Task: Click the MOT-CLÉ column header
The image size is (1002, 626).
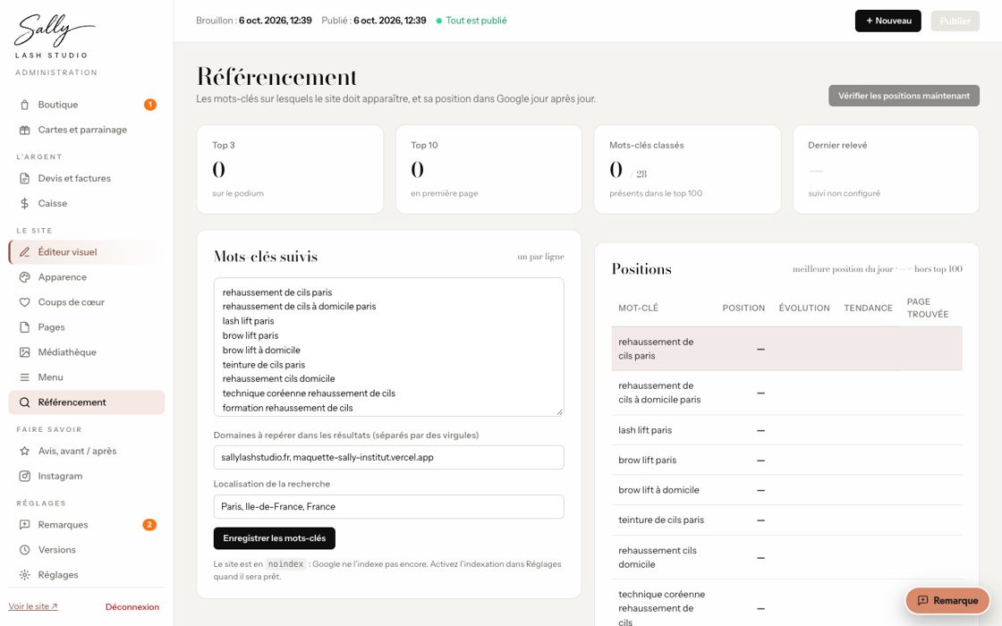Action: 638,308
